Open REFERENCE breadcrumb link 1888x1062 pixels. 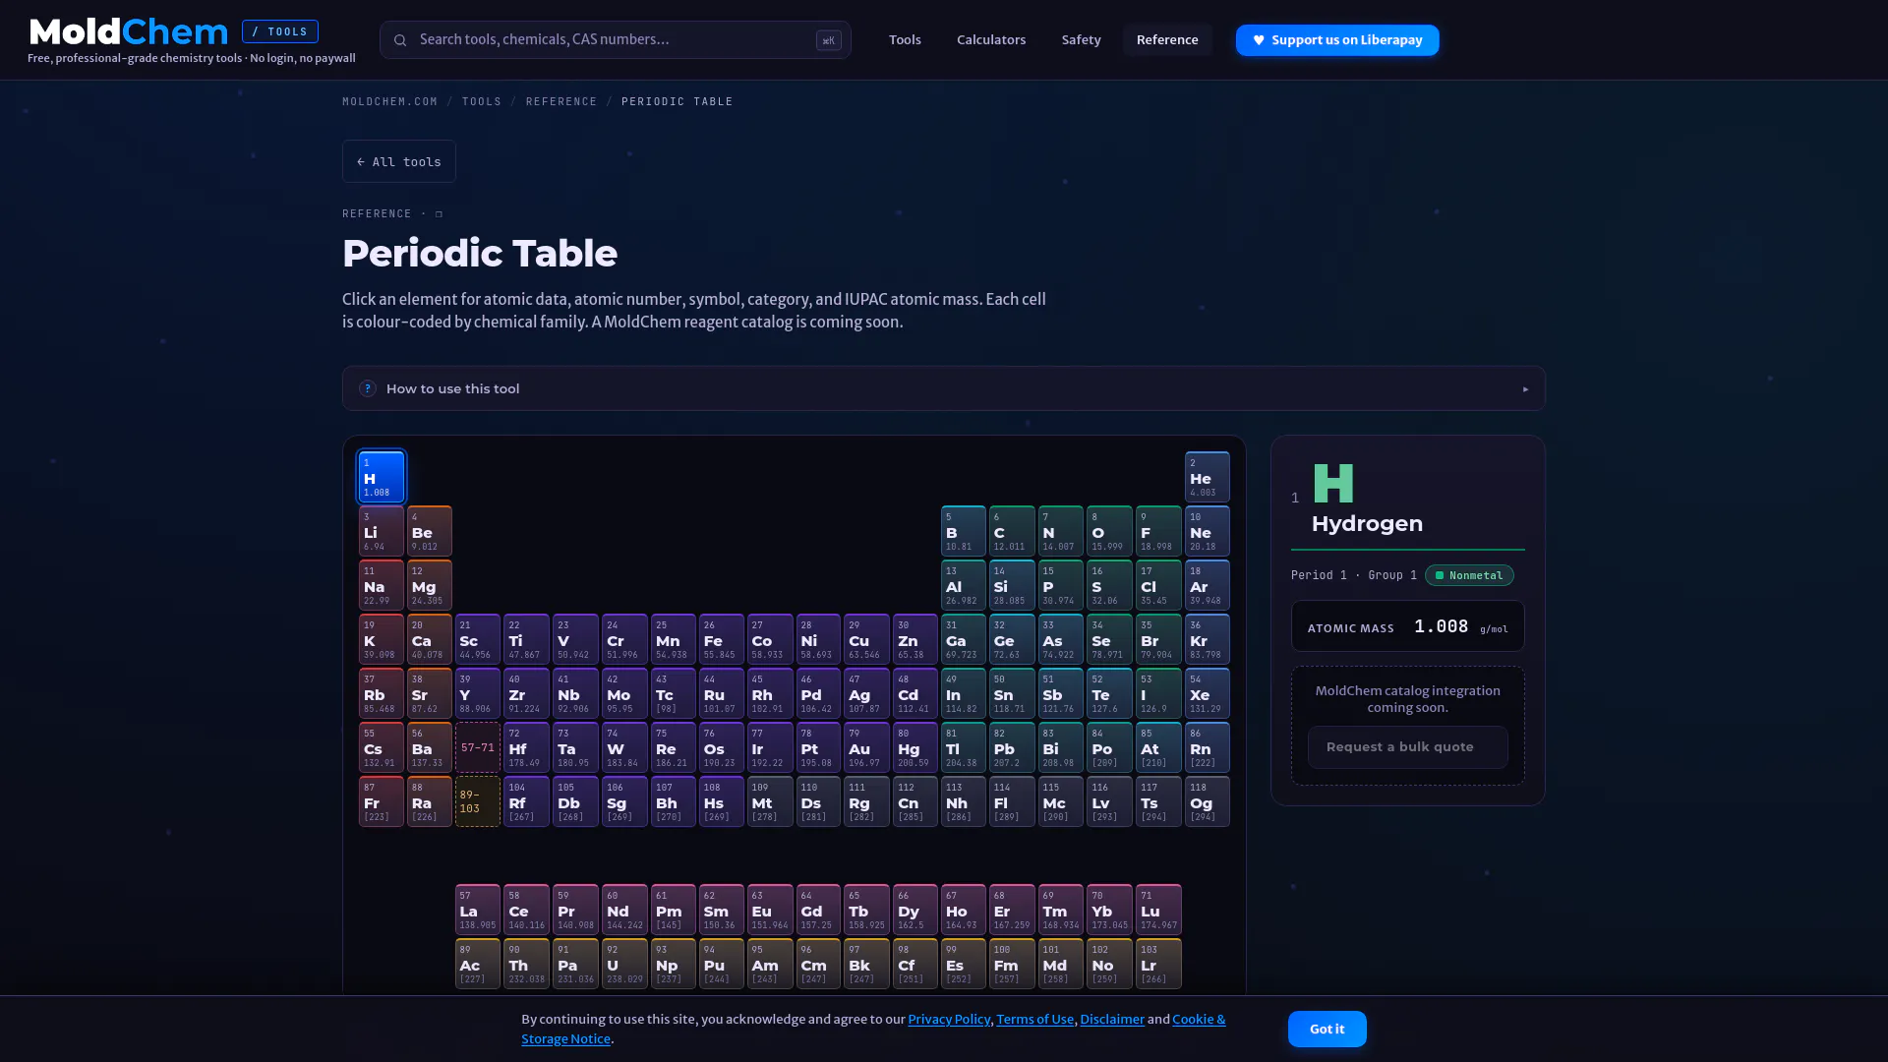[x=561, y=101]
